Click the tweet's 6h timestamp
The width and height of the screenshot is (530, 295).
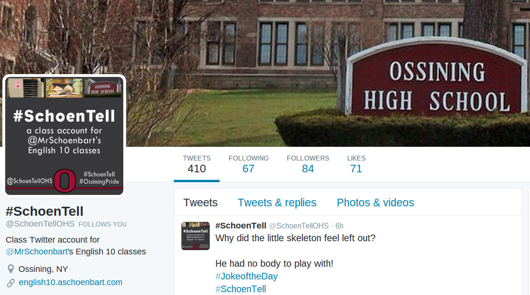click(x=339, y=226)
